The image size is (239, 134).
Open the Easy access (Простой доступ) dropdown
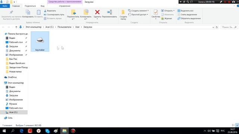click(x=138, y=15)
